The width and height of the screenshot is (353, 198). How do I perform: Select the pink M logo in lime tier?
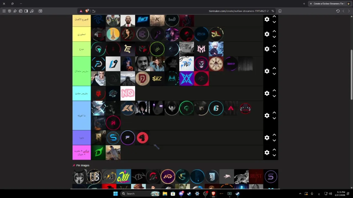point(201,49)
